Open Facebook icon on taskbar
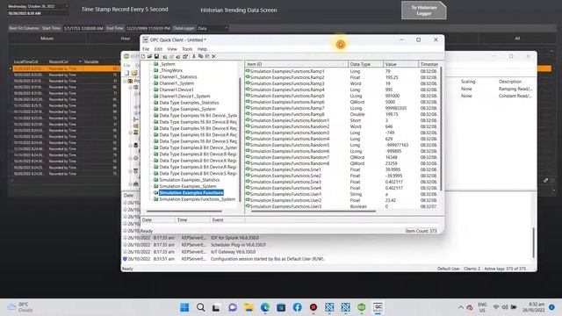562x316 pixels. [297, 307]
